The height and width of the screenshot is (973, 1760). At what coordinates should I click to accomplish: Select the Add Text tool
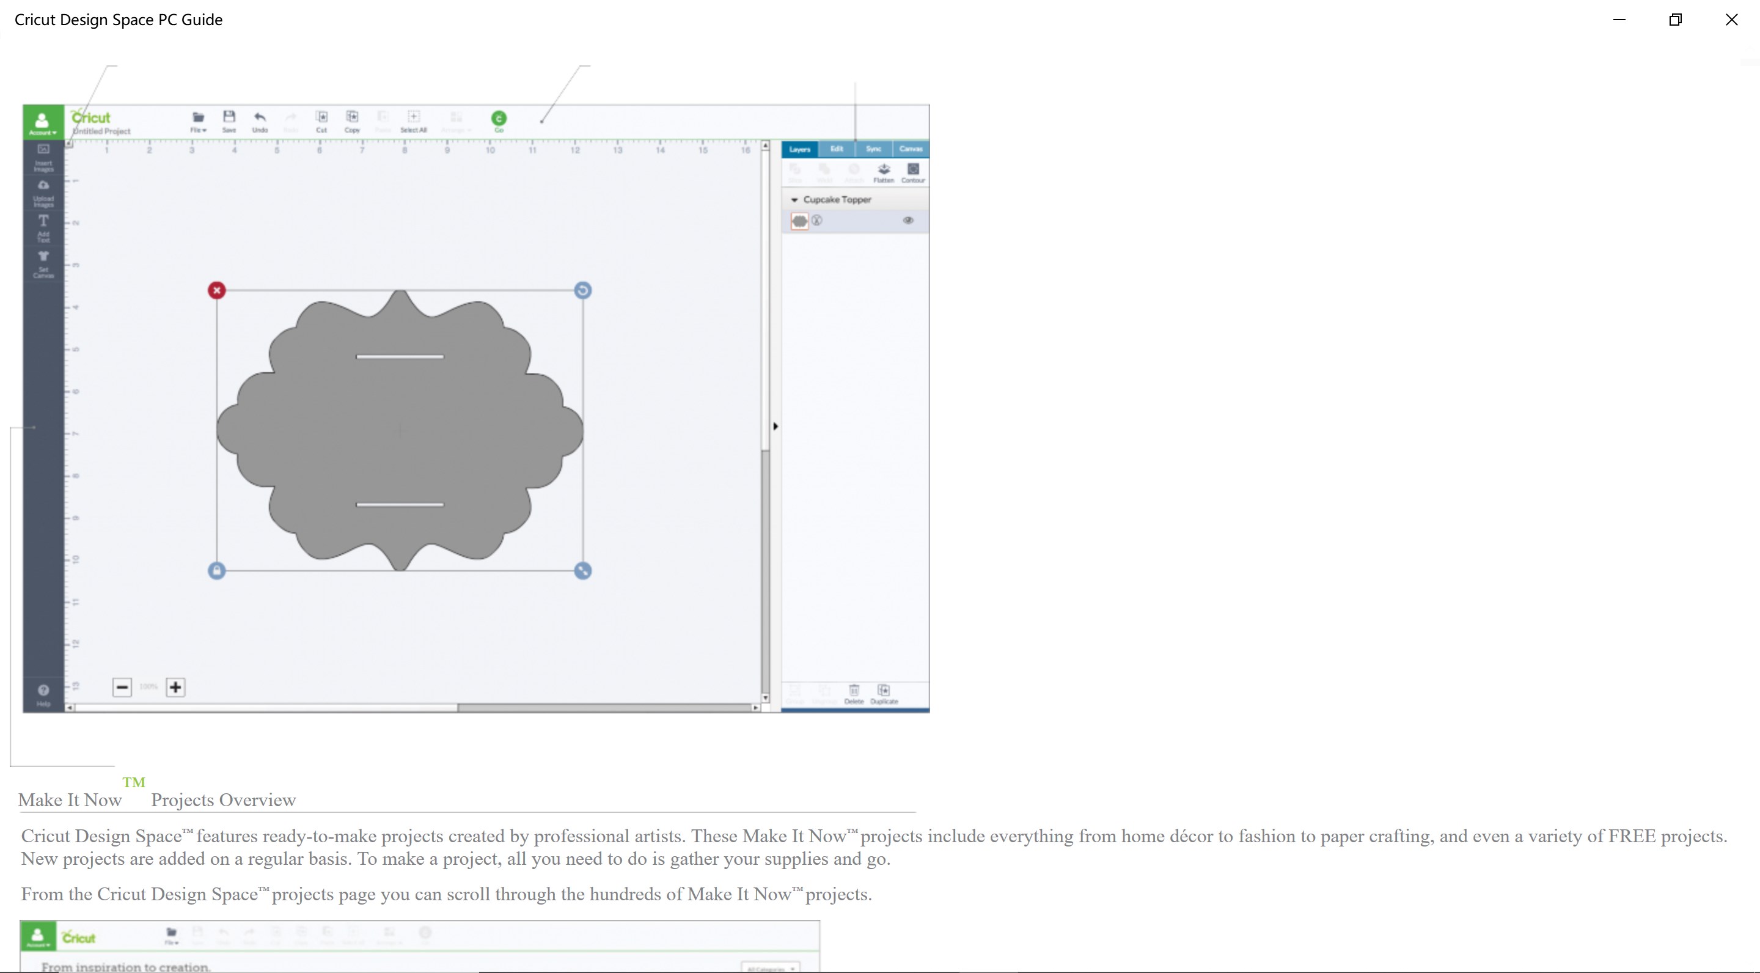[43, 227]
